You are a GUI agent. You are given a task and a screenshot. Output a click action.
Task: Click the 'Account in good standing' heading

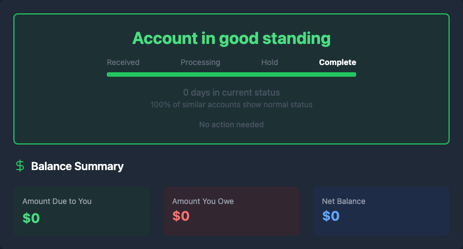(231, 38)
